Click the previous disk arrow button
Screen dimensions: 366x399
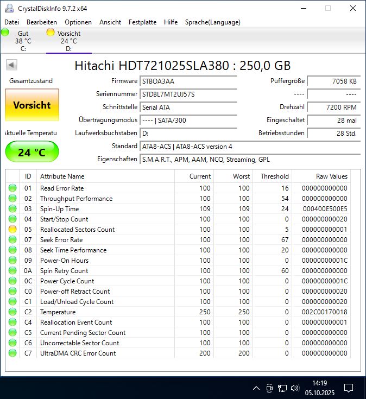click(x=11, y=65)
